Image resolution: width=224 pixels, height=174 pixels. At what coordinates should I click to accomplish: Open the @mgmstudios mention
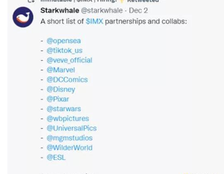(x=70, y=138)
